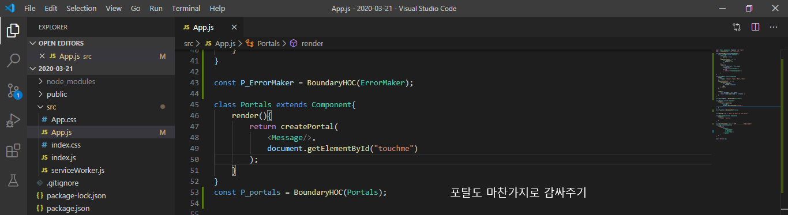Click line number 45 in gutter
This screenshot has height=215, width=788.
[x=194, y=104]
